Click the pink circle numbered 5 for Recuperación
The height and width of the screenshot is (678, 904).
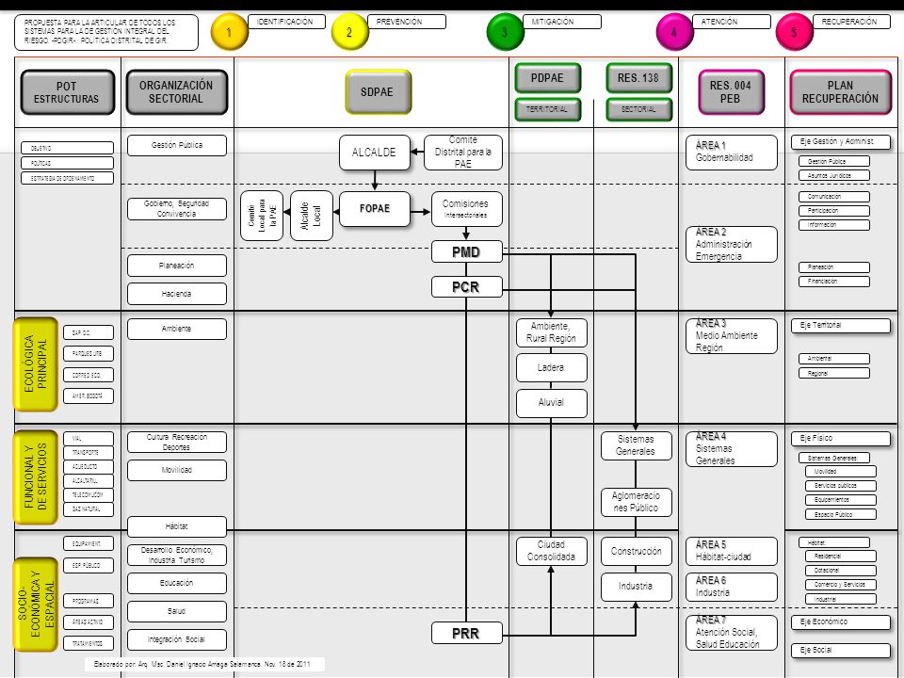pos(794,32)
